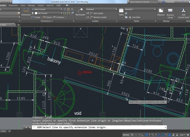Screen dimensions: 190x137
Task: Click the void text label in drawing
Action: point(78,113)
